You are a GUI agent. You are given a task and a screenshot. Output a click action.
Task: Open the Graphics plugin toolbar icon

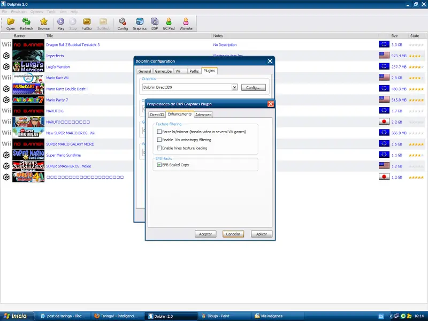[x=140, y=24]
